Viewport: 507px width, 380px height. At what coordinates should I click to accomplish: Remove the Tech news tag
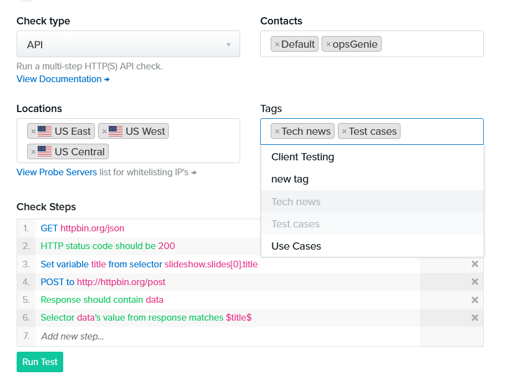click(x=276, y=131)
